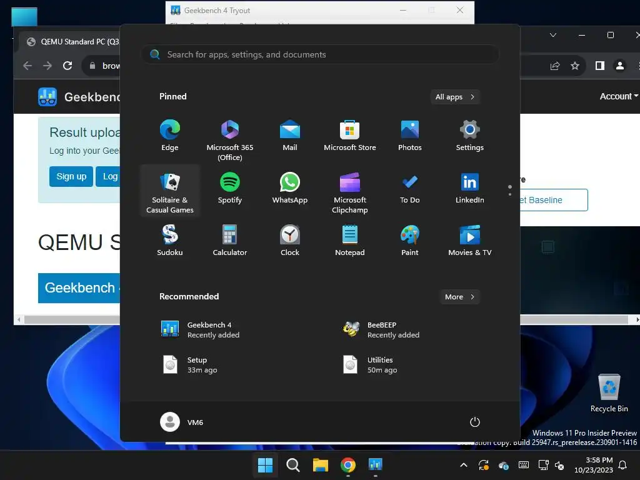Screen dimensions: 640x480
Task: Launch the Paint app
Action: click(410, 241)
